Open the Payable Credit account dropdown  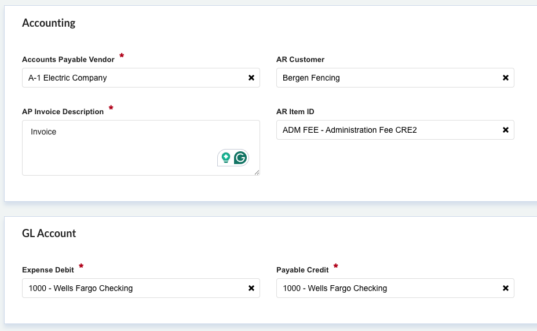pos(395,288)
